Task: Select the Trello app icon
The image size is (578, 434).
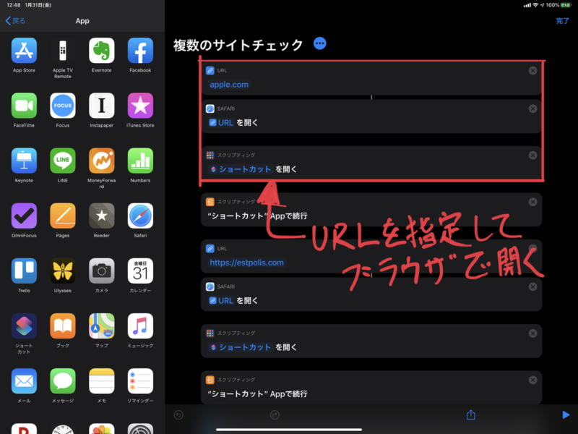Action: point(24,271)
